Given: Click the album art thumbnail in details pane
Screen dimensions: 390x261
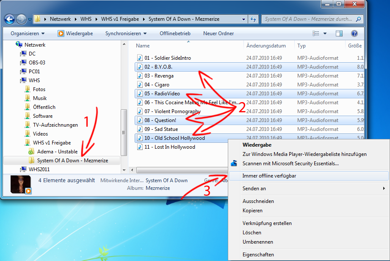Looking at the screenshot, I should tap(21, 184).
